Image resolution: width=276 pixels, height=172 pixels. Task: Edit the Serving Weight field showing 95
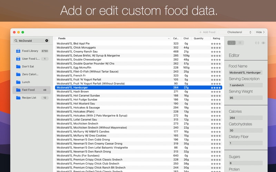(x=246, y=98)
